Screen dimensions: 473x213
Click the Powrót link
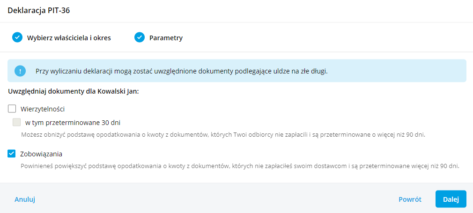(x=410, y=199)
